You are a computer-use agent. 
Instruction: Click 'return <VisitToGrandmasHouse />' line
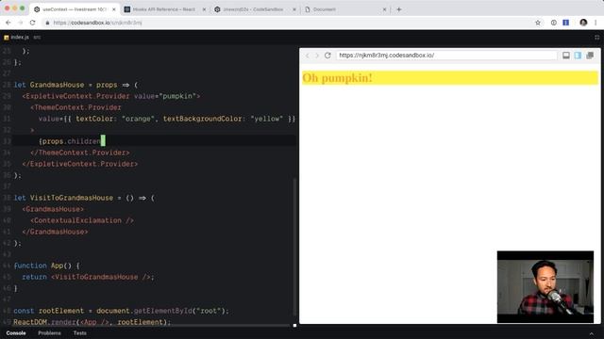(88, 277)
